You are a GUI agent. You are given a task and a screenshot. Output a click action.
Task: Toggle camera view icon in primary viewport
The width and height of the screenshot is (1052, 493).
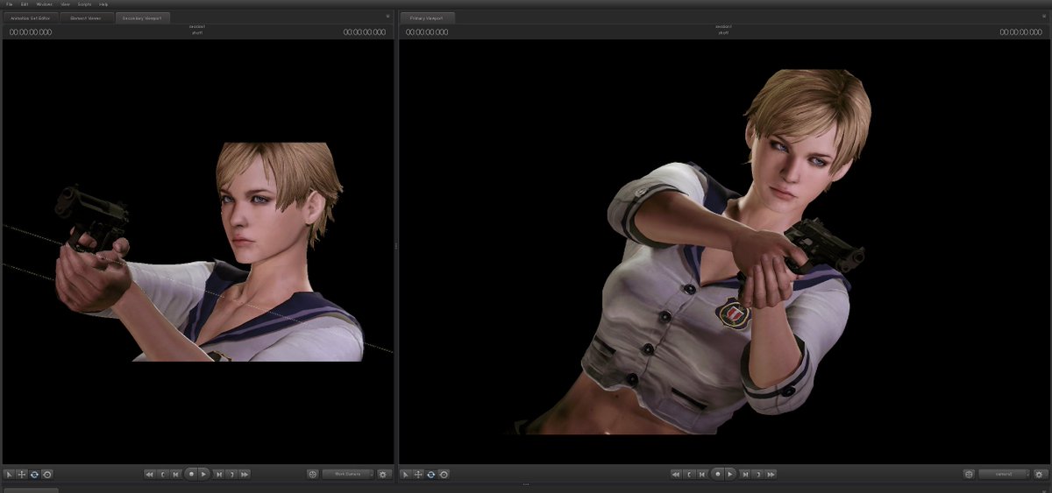[969, 474]
